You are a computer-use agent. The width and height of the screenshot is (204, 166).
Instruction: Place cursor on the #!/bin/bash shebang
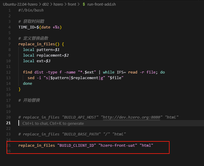(x=31, y=10)
